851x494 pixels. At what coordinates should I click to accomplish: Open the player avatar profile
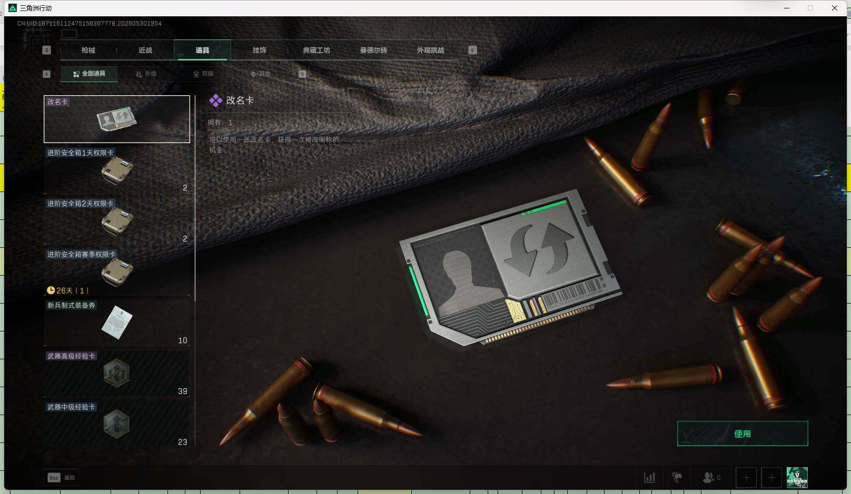[x=797, y=478]
